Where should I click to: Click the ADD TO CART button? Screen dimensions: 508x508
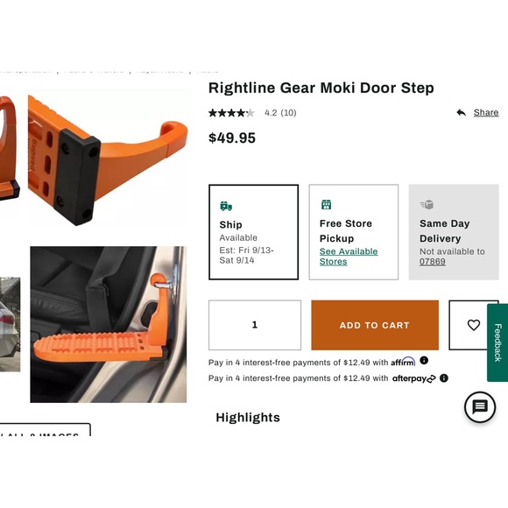[375, 325]
